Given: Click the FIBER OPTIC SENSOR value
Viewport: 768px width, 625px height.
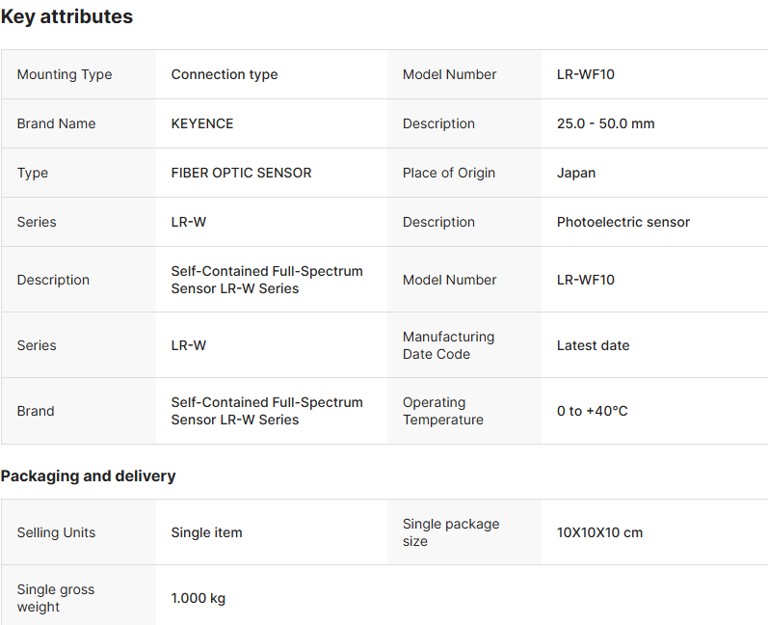Looking at the screenshot, I should click(x=241, y=173).
